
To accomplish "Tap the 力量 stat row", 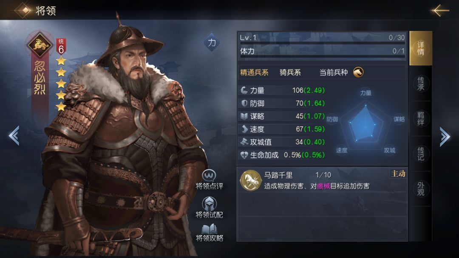I will pyautogui.click(x=282, y=90).
